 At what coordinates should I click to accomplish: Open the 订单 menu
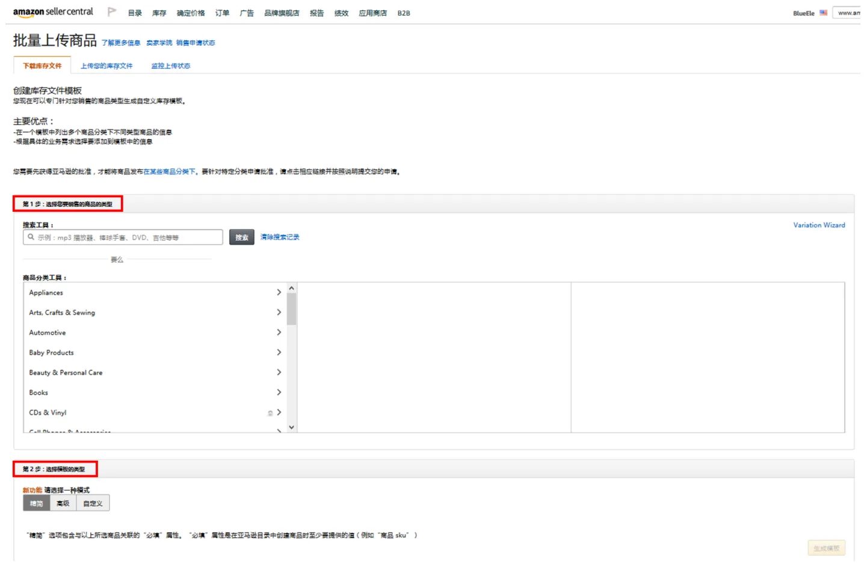click(222, 13)
